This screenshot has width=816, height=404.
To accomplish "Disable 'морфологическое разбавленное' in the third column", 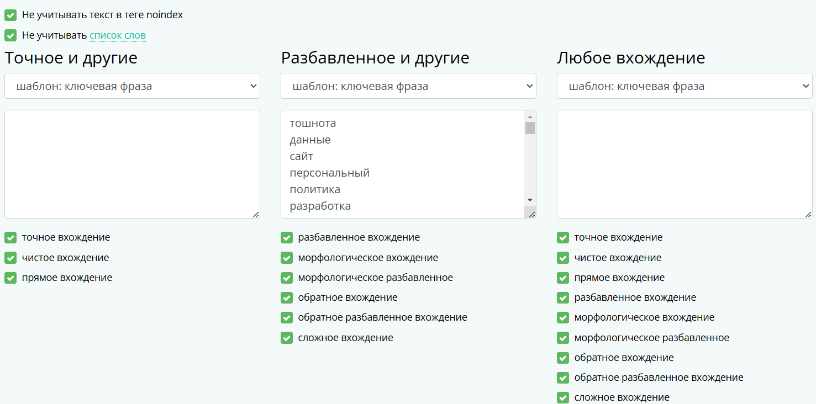I will pos(563,338).
